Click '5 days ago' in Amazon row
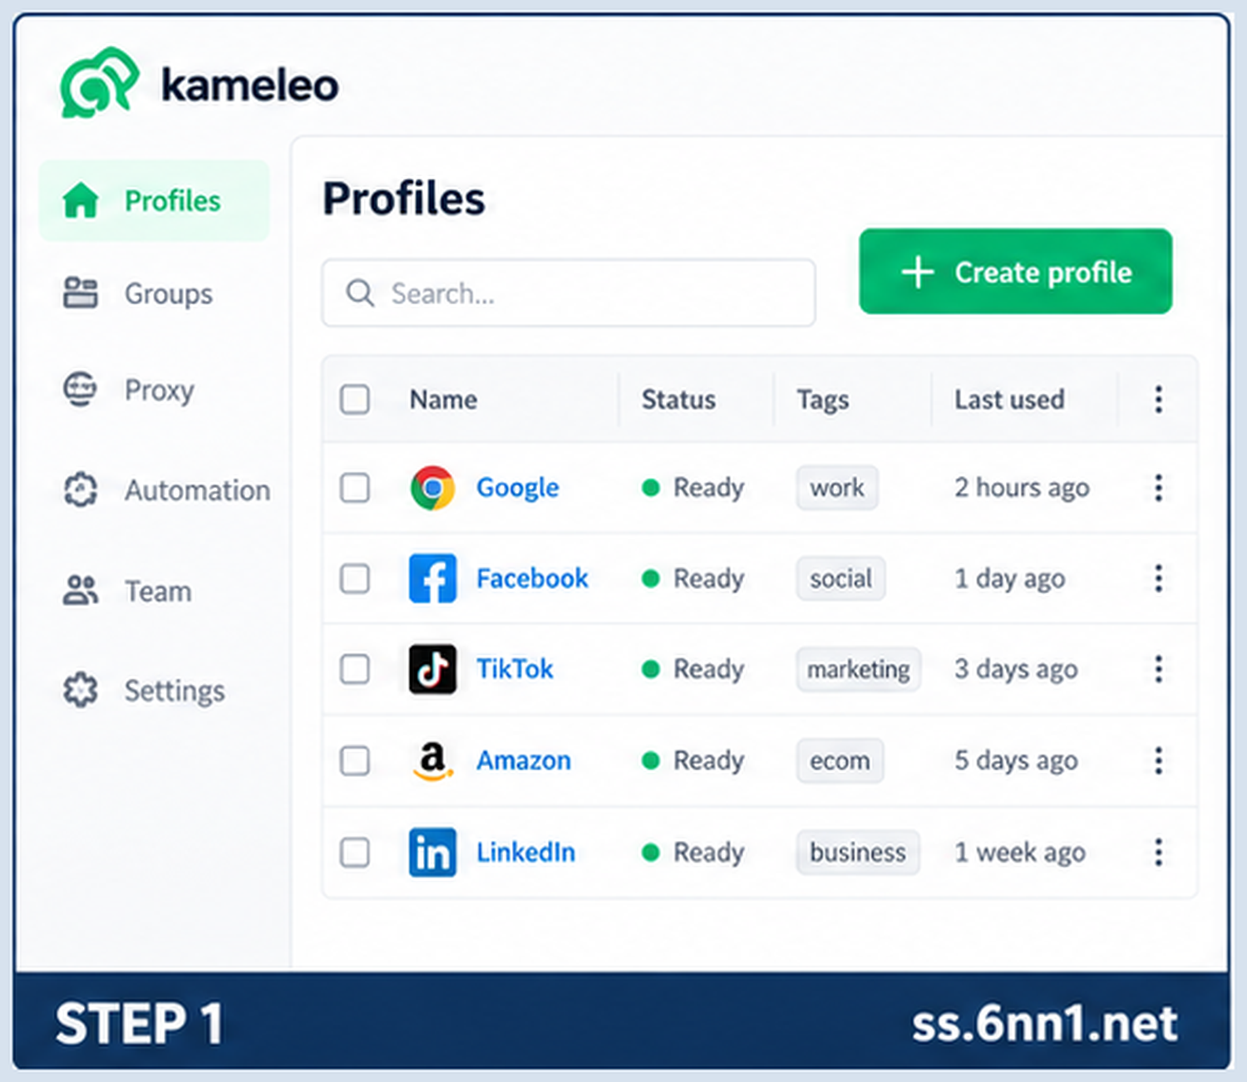Image resolution: width=1247 pixels, height=1082 pixels. [x=1016, y=760]
